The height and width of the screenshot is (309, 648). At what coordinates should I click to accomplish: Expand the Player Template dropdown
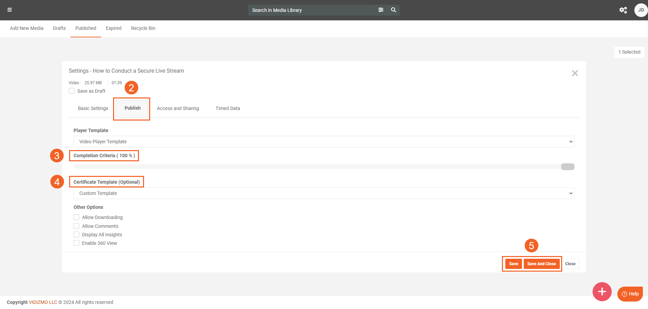[x=323, y=142]
